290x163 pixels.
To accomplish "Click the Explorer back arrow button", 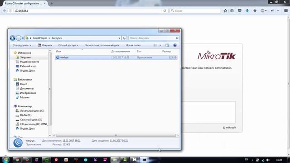I will point(13,38).
